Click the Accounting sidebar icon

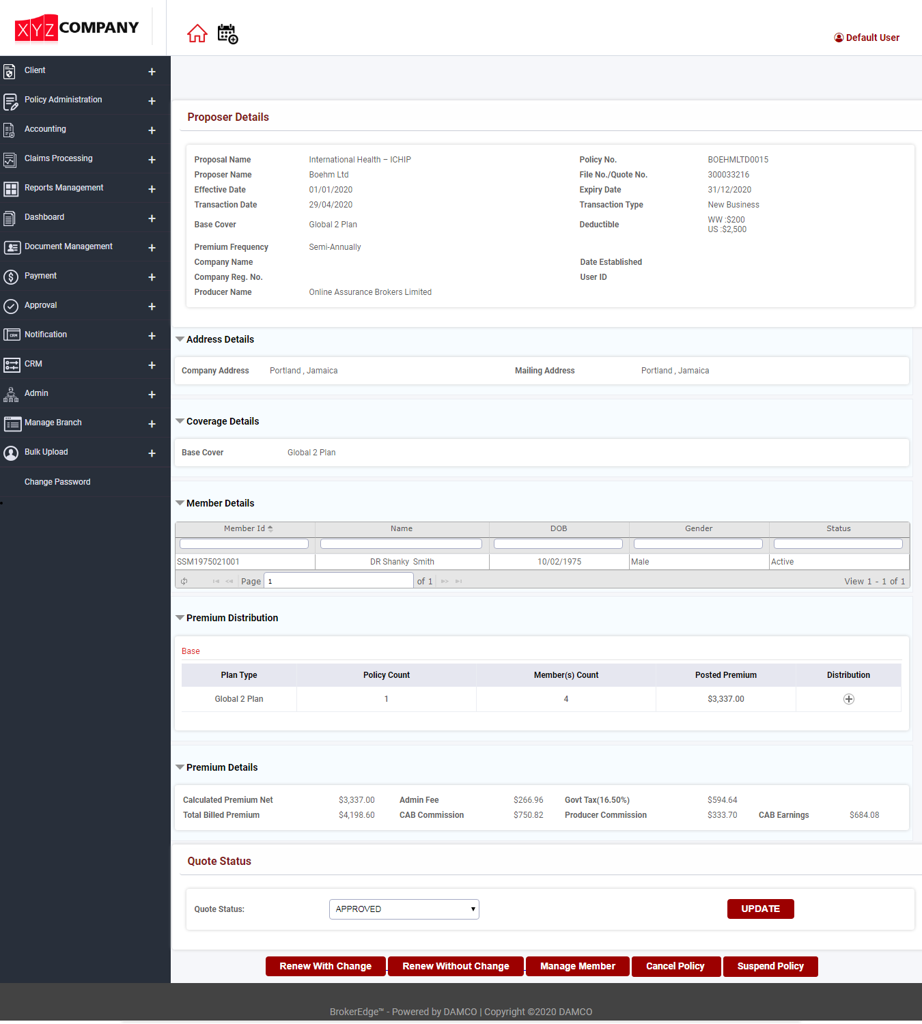pyautogui.click(x=10, y=130)
